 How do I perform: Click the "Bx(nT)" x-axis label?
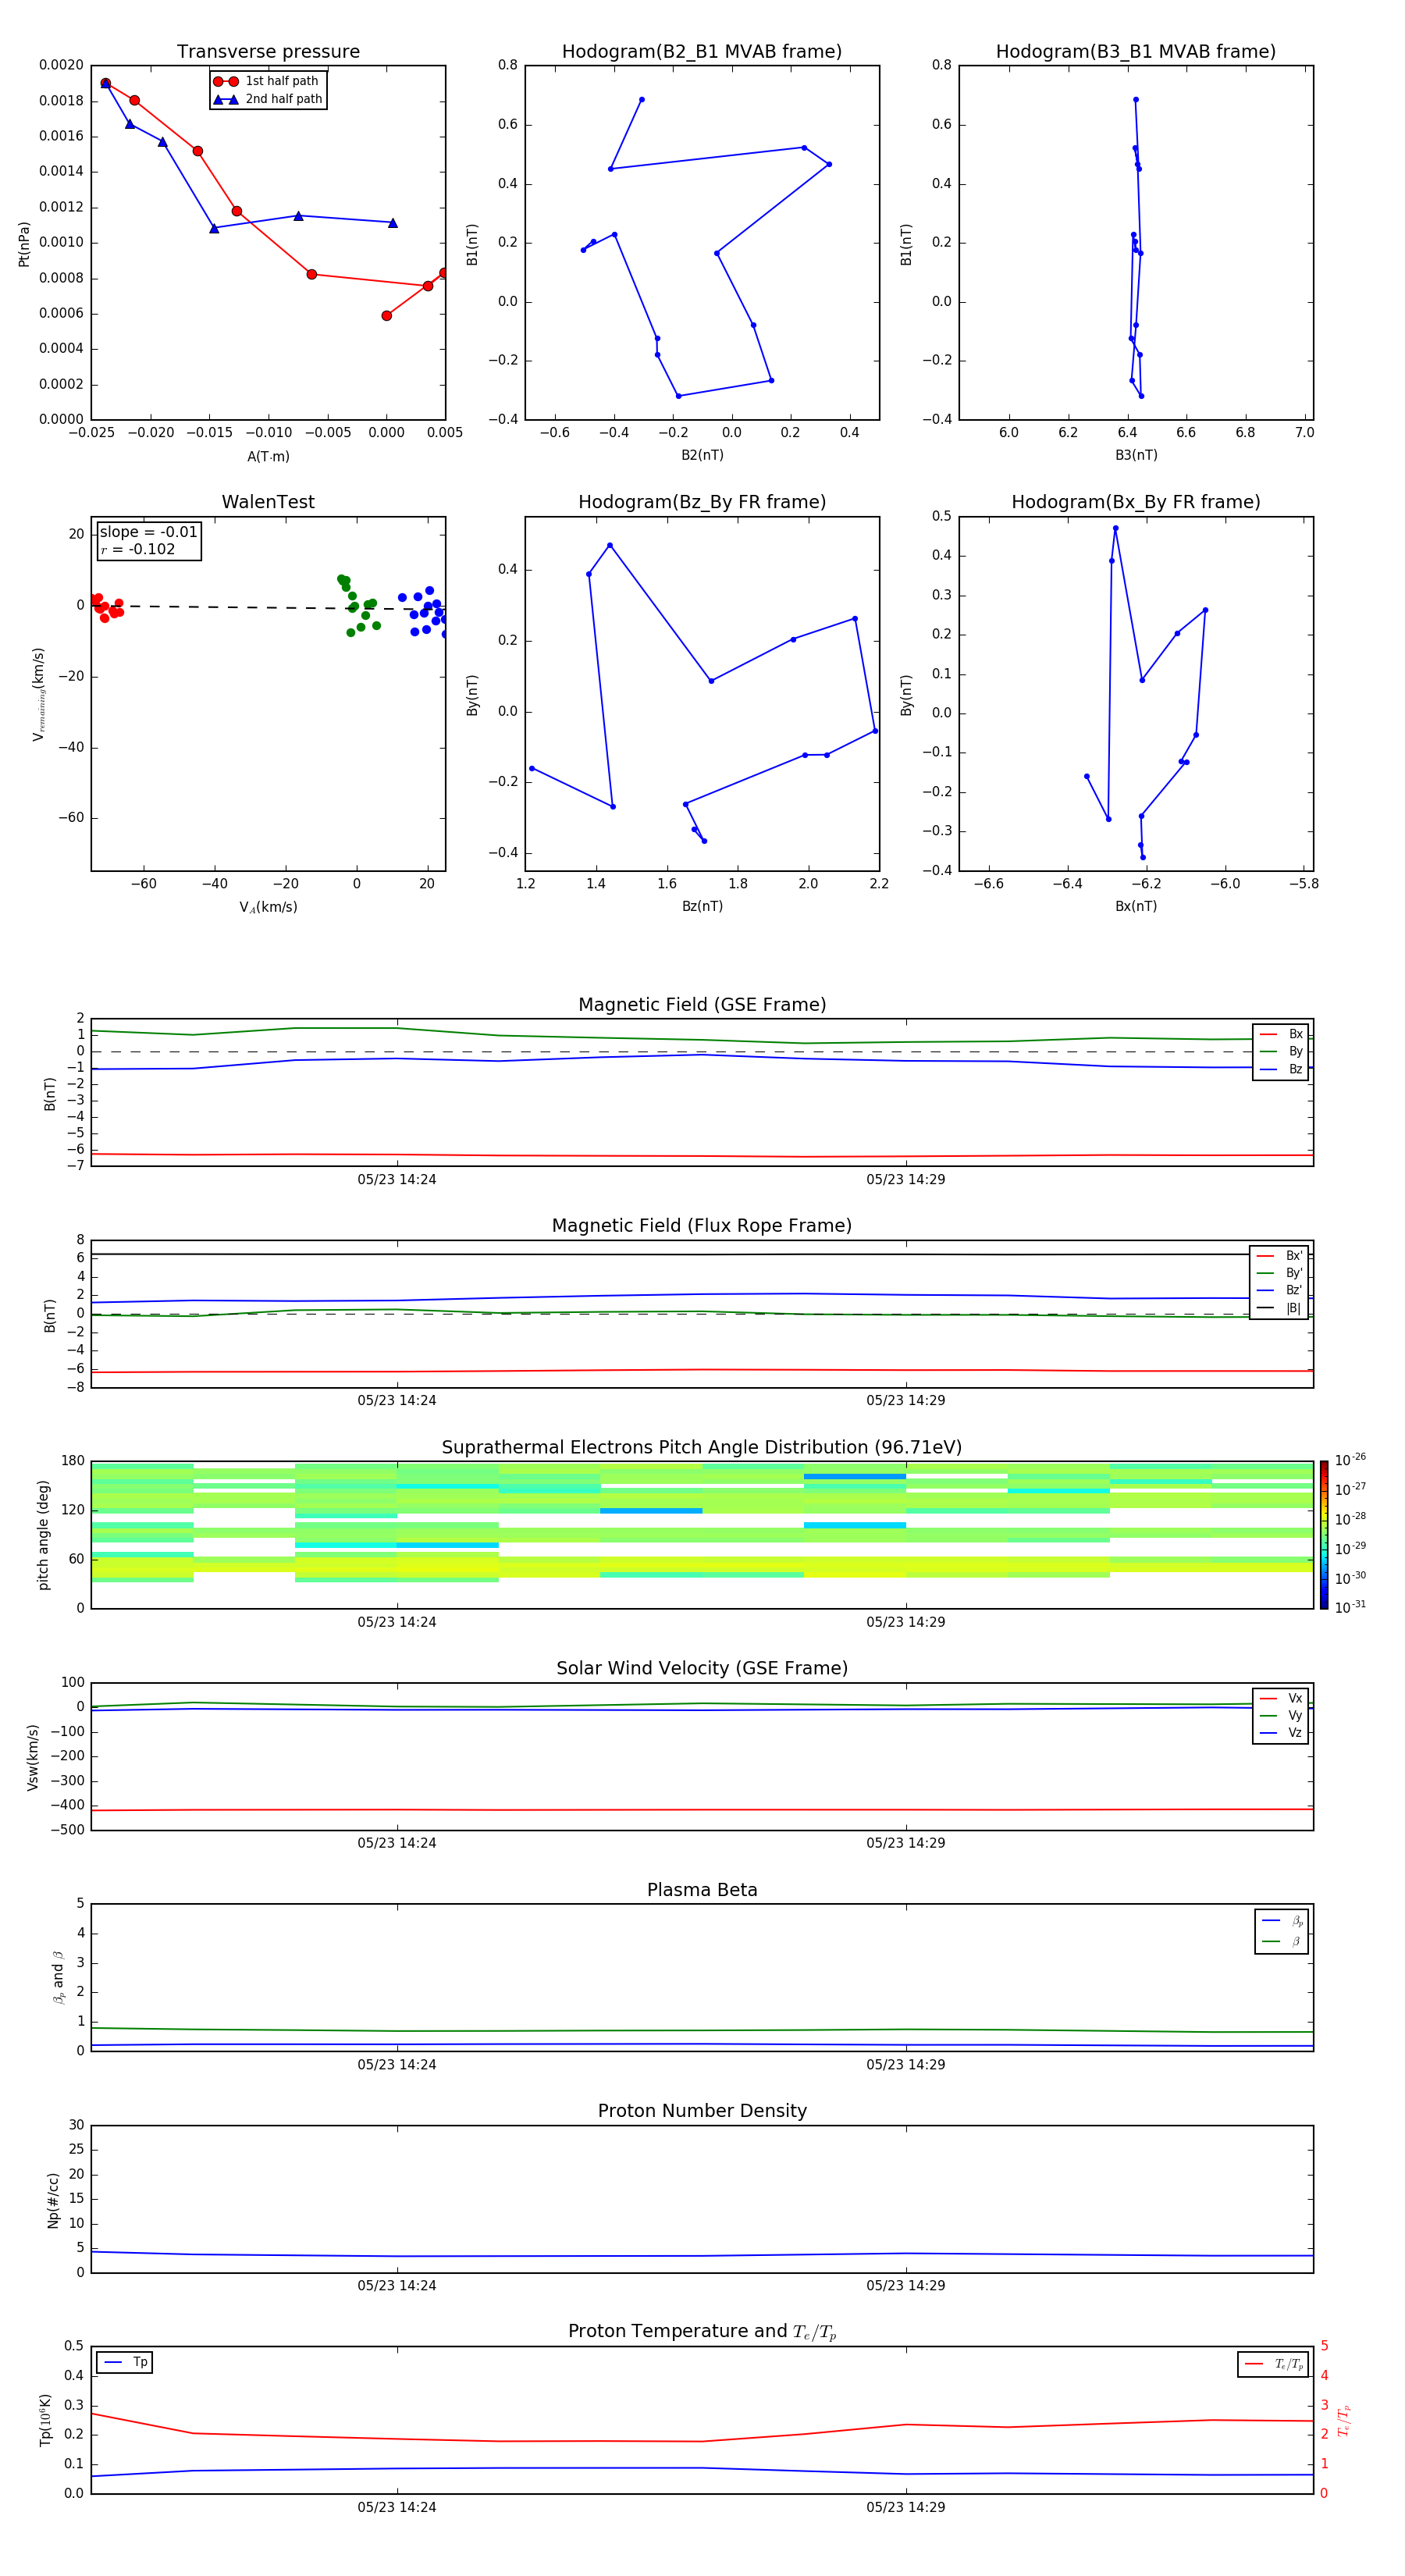[1136, 906]
